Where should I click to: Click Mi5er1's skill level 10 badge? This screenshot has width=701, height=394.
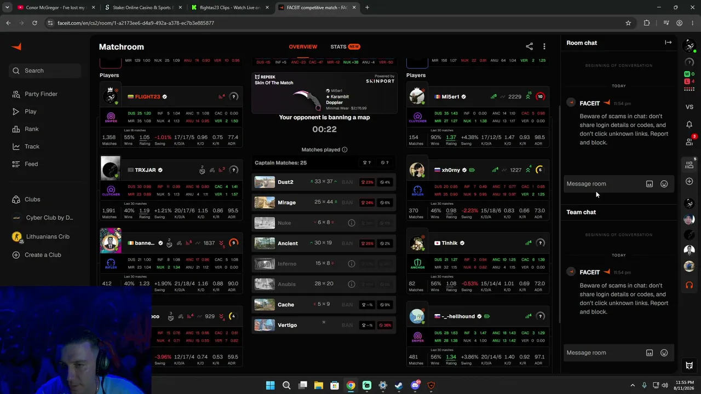pos(540,97)
